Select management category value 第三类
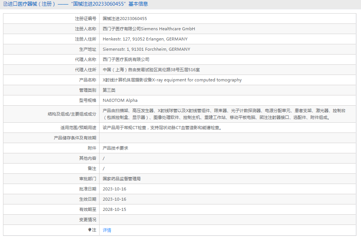 [109, 90]
